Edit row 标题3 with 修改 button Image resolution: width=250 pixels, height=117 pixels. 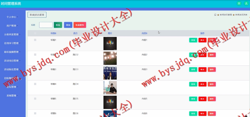pyautogui.click(x=202, y=70)
